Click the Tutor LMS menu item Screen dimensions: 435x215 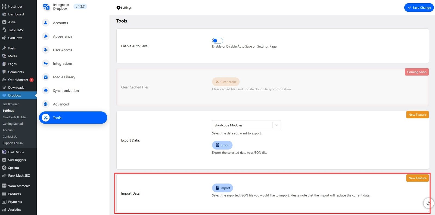click(x=18, y=30)
